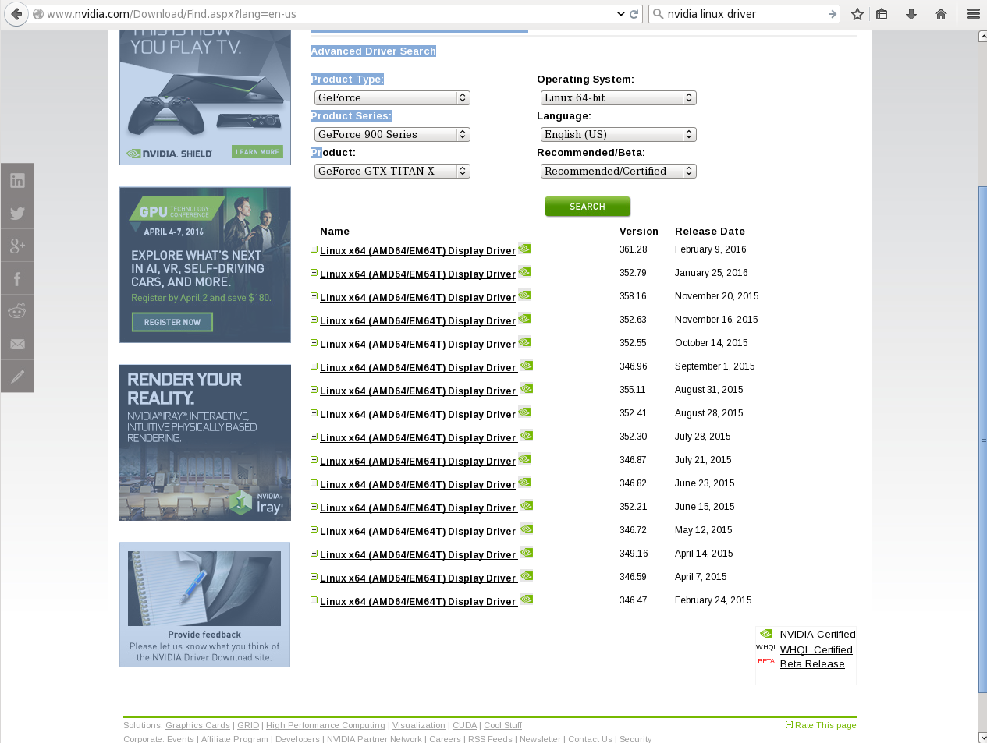Open the Render Your Reality Iray ad
987x743 pixels.
(205, 442)
